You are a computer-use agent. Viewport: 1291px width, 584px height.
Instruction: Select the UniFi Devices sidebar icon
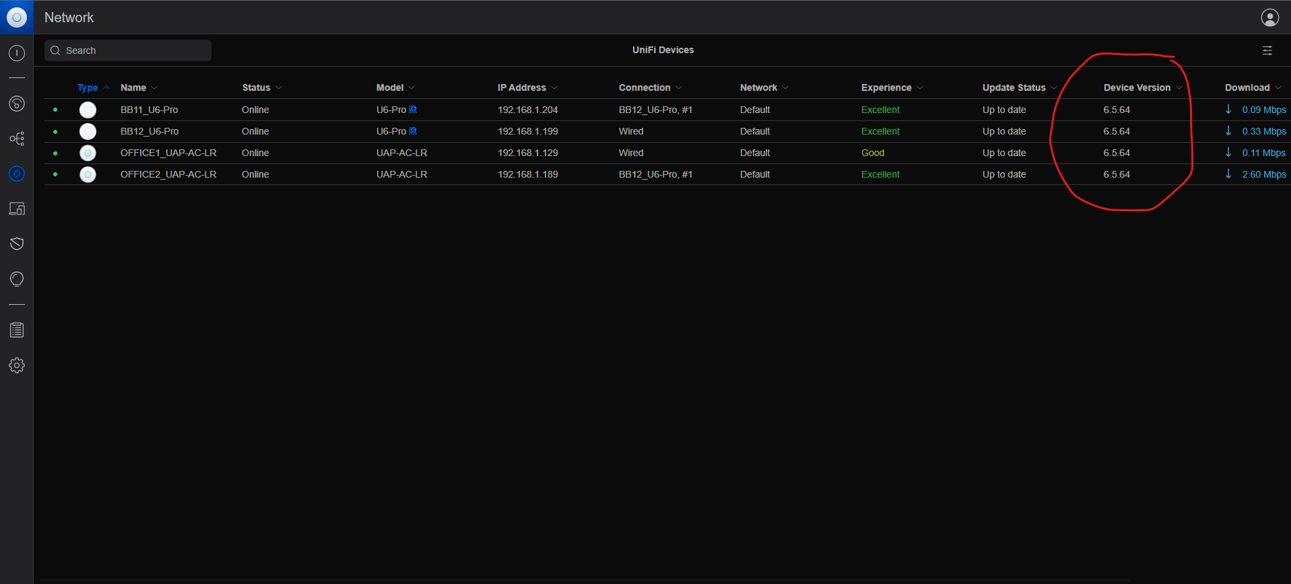tap(17, 174)
